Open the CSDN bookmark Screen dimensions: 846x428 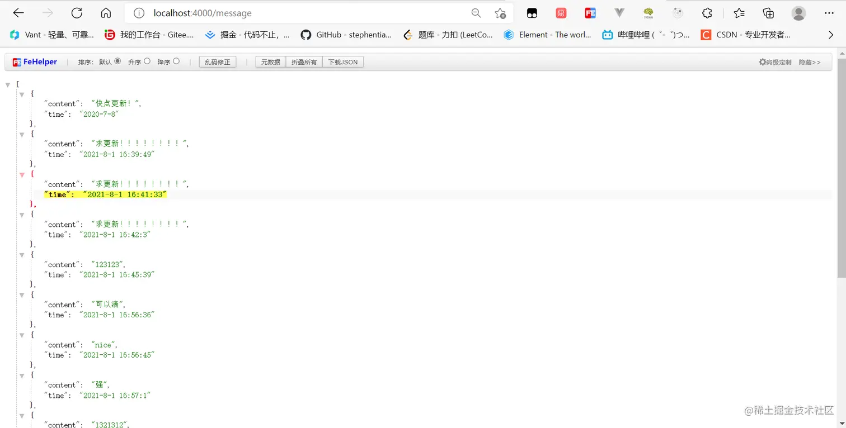[745, 35]
